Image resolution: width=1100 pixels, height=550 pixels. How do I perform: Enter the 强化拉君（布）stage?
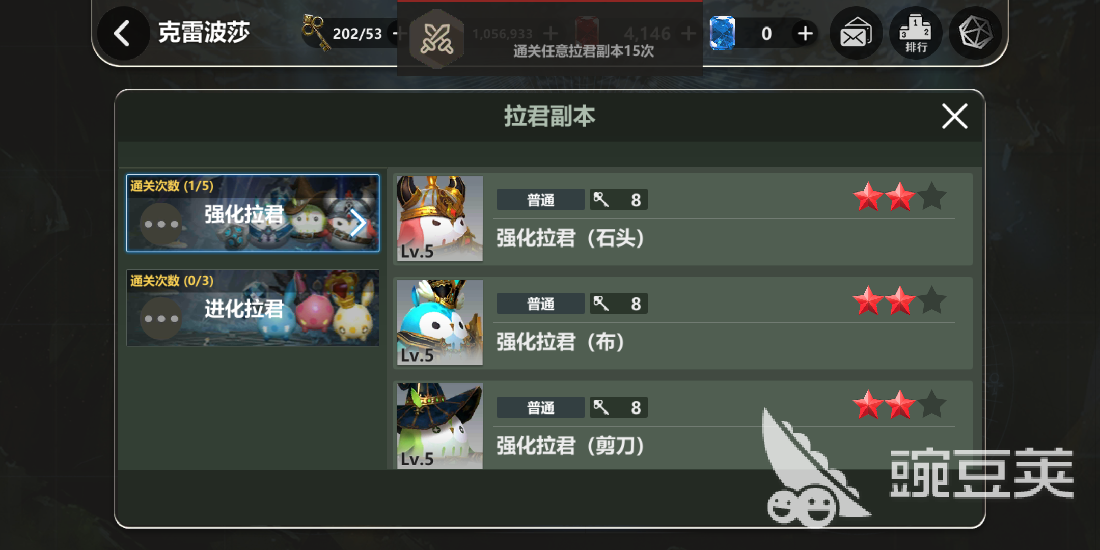pos(682,323)
